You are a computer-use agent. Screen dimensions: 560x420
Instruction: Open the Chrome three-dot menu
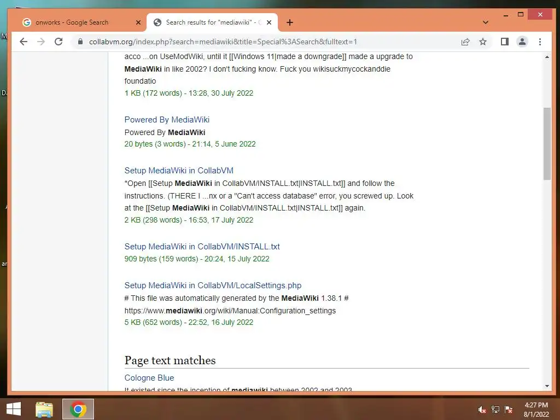540,42
